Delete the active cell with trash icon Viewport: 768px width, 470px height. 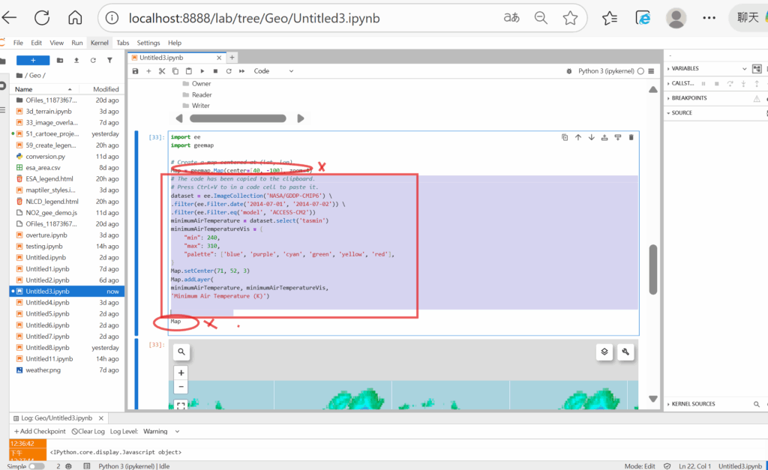pyautogui.click(x=631, y=137)
